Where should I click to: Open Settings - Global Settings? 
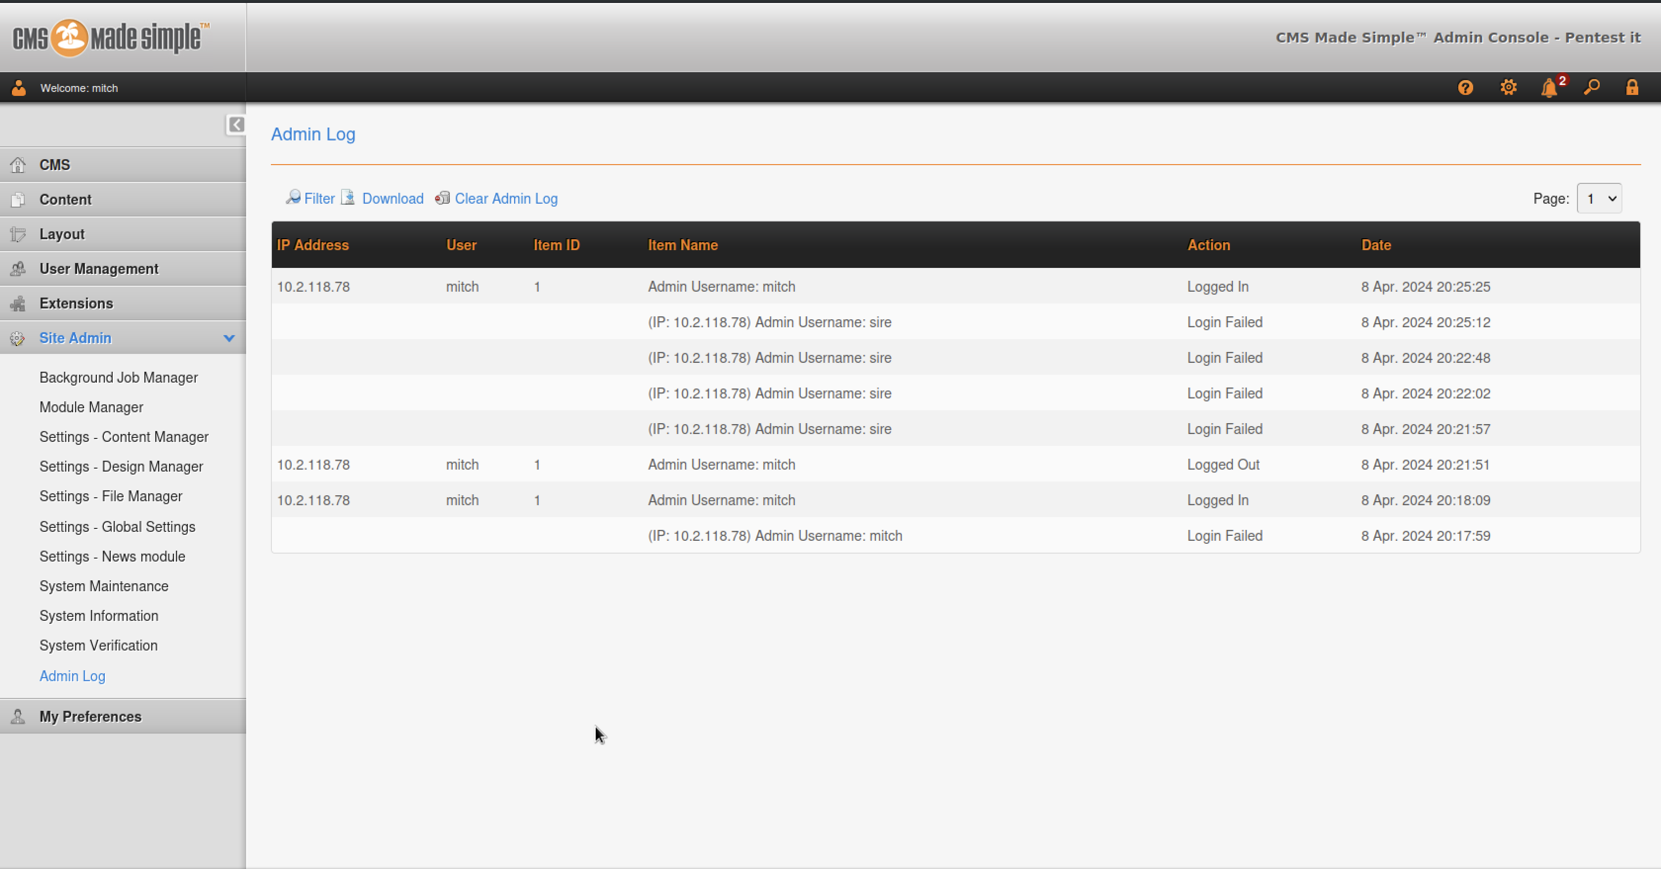tap(117, 527)
